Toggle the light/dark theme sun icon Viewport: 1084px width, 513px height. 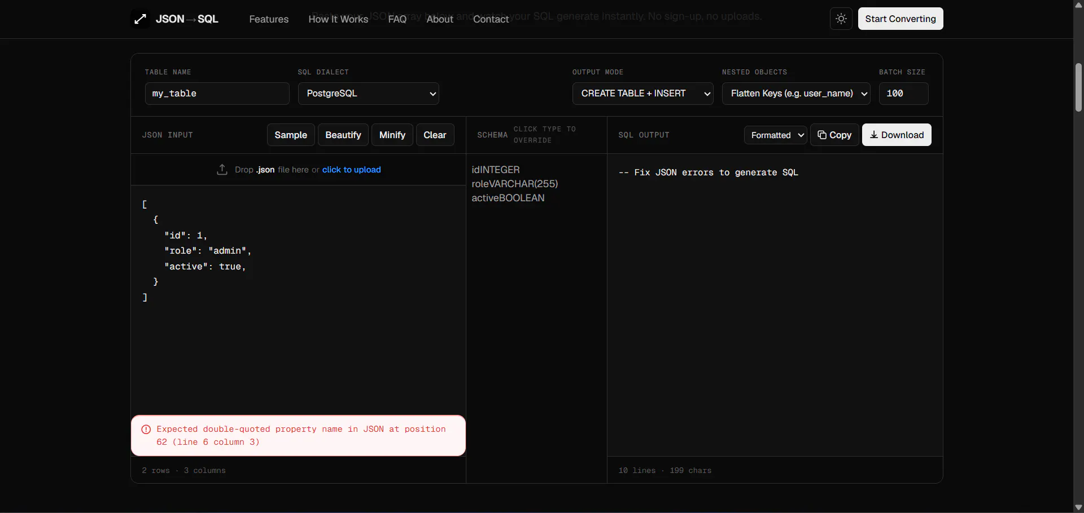pyautogui.click(x=841, y=19)
